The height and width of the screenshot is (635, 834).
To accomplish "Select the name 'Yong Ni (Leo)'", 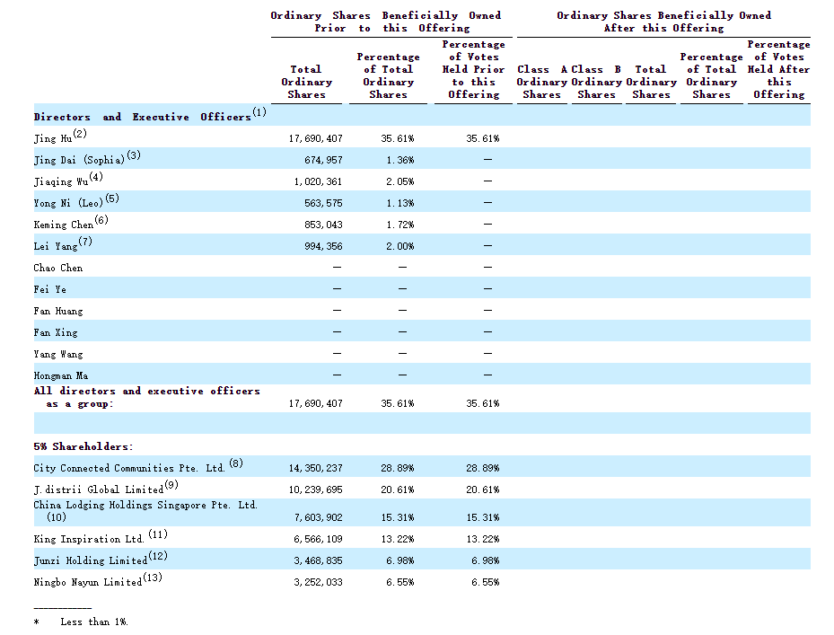I will point(68,203).
